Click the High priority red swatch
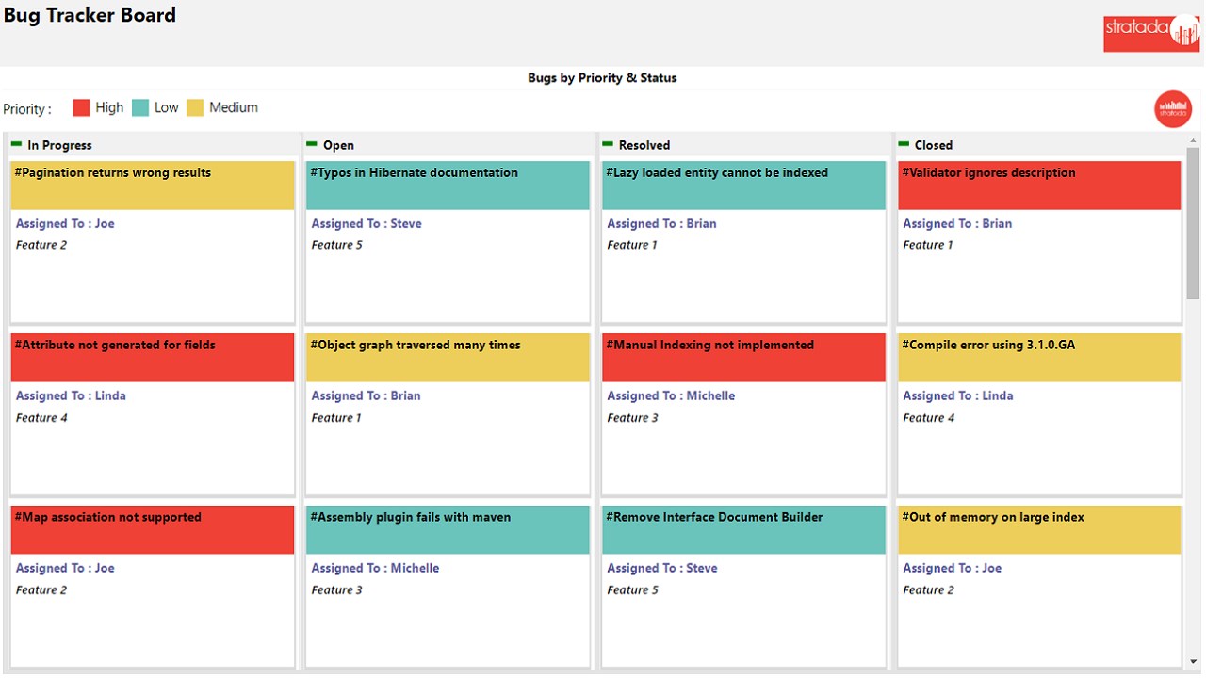1206x678 pixels. pos(81,108)
